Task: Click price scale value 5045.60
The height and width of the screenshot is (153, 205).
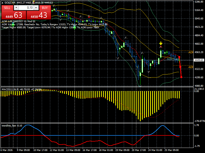Action: pyautogui.click(x=199, y=19)
